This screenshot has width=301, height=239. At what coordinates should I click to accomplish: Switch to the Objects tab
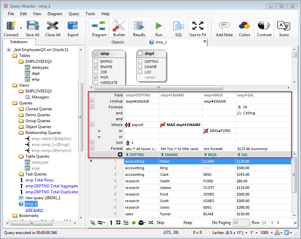tap(118, 42)
